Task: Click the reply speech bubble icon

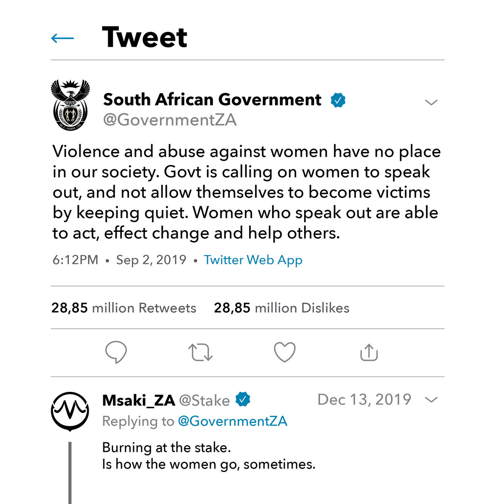Action: tap(116, 352)
